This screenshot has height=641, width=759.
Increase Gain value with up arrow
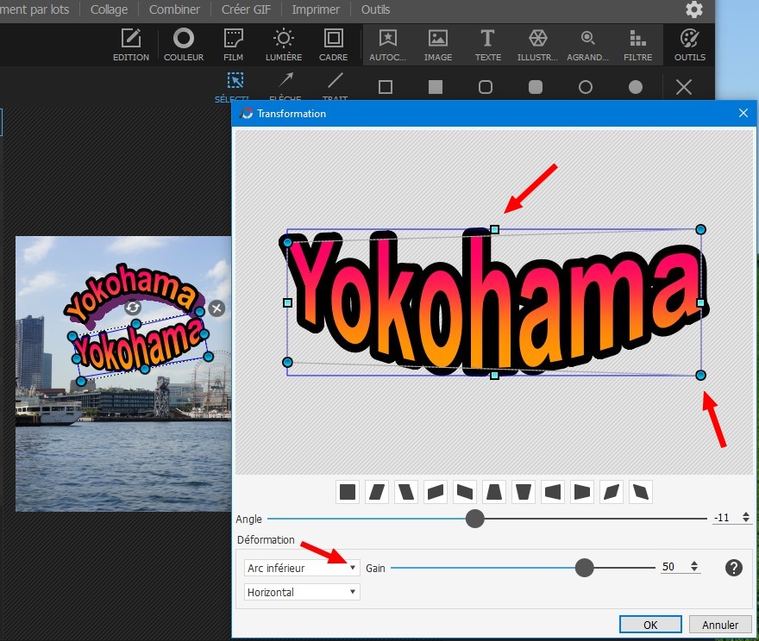click(694, 563)
